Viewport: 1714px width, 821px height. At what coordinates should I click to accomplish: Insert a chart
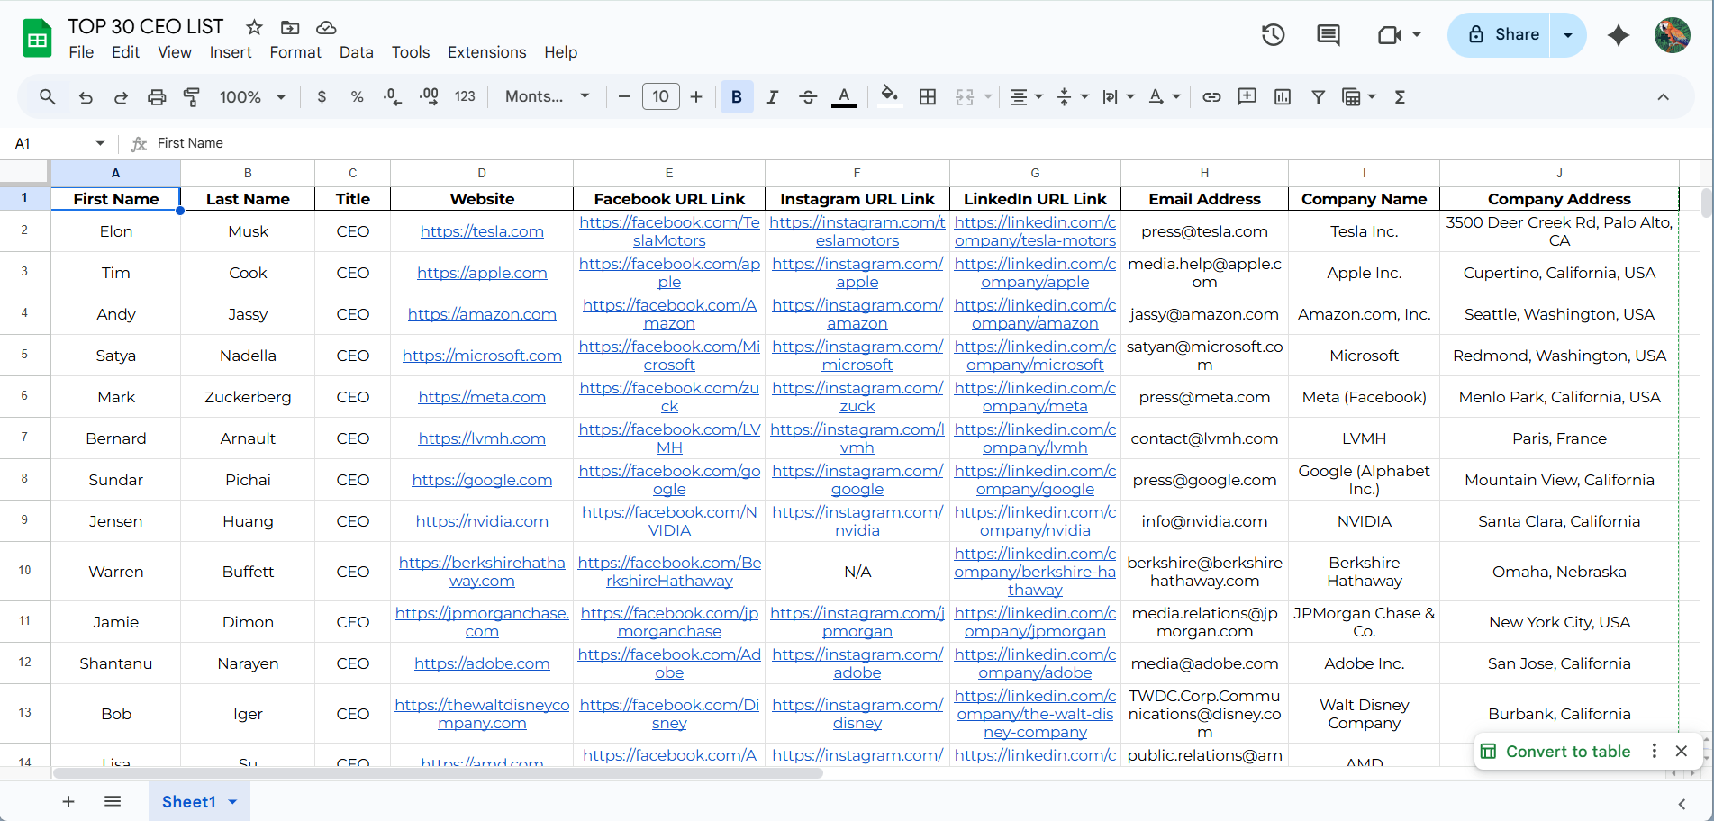pos(1283,97)
